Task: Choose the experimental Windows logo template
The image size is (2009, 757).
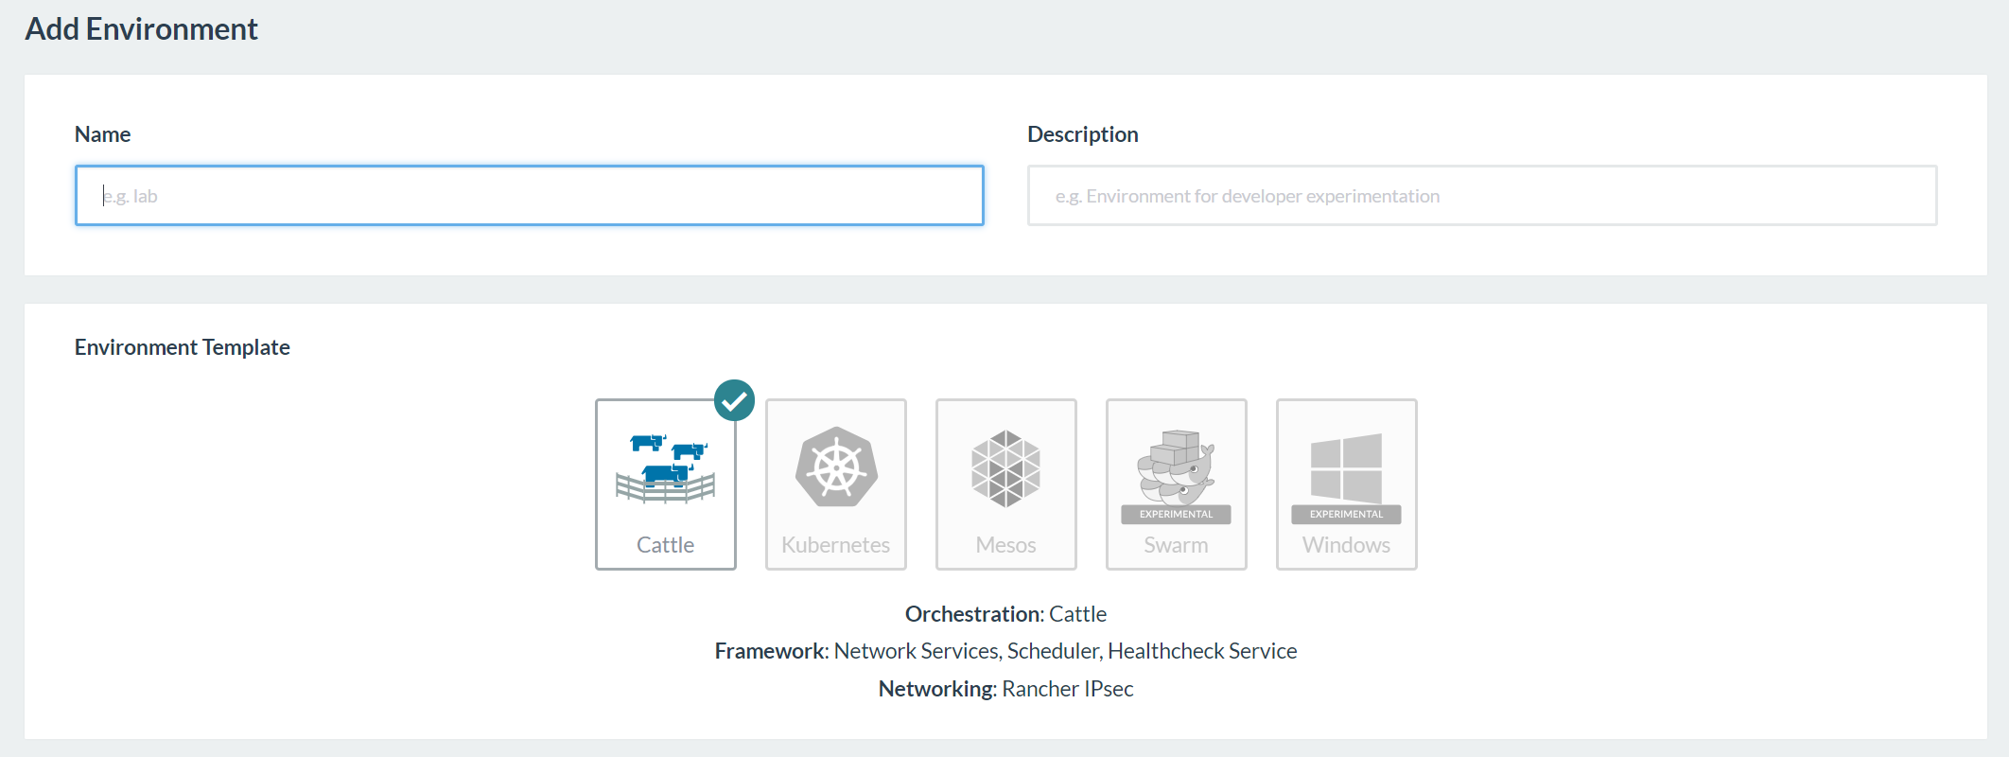Action: pyautogui.click(x=1346, y=484)
